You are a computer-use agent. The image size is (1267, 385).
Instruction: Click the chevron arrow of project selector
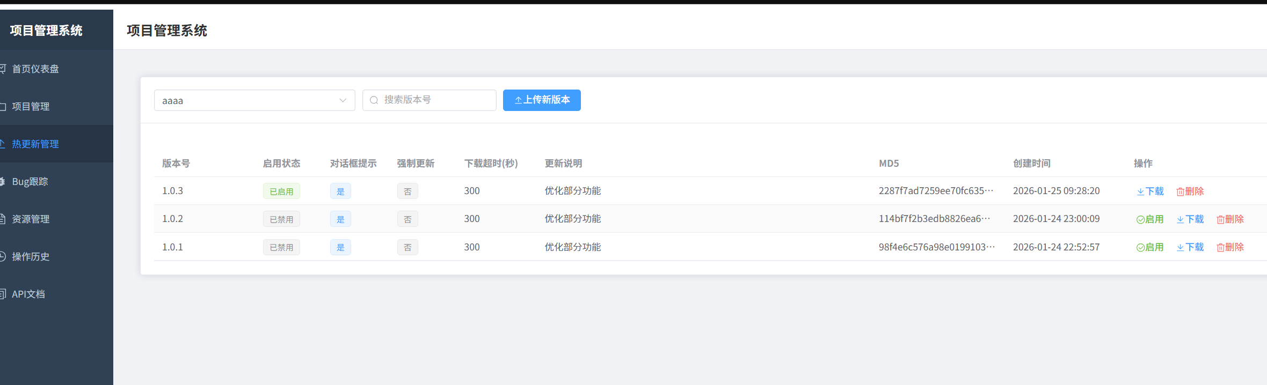pos(343,100)
